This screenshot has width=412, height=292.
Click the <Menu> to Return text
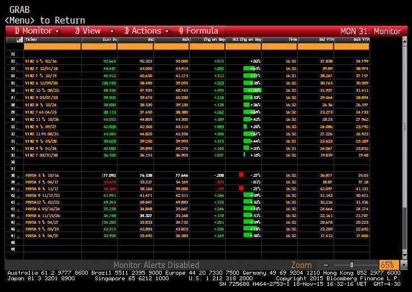pyautogui.click(x=45, y=20)
